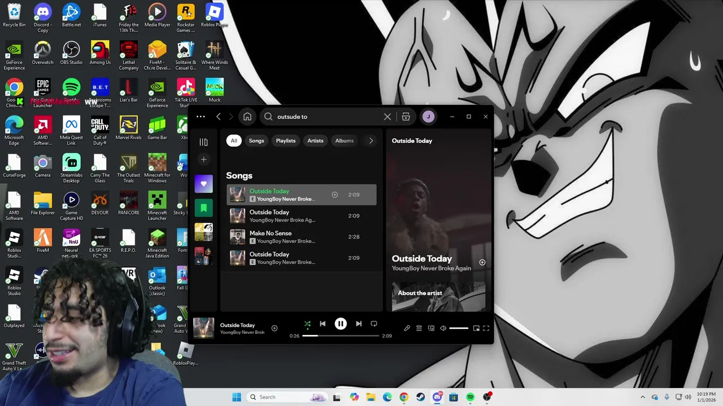
Task: Open Spotify from the taskbar
Action: [470, 397]
